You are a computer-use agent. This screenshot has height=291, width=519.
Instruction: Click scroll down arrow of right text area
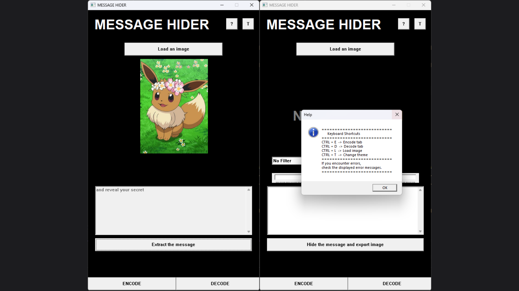coord(420,231)
